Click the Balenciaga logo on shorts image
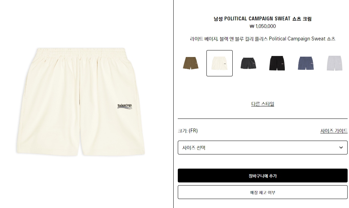 [x=125, y=106]
